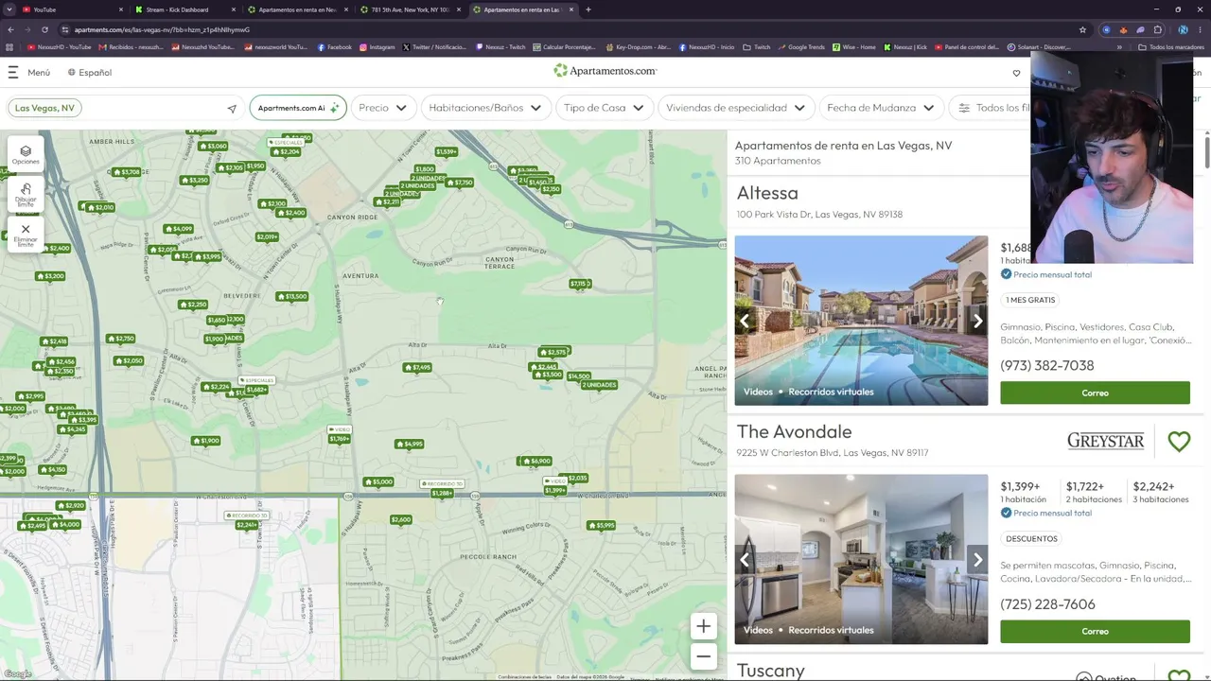
Task: Favorite The Avondale with heart icon
Action: point(1179,441)
